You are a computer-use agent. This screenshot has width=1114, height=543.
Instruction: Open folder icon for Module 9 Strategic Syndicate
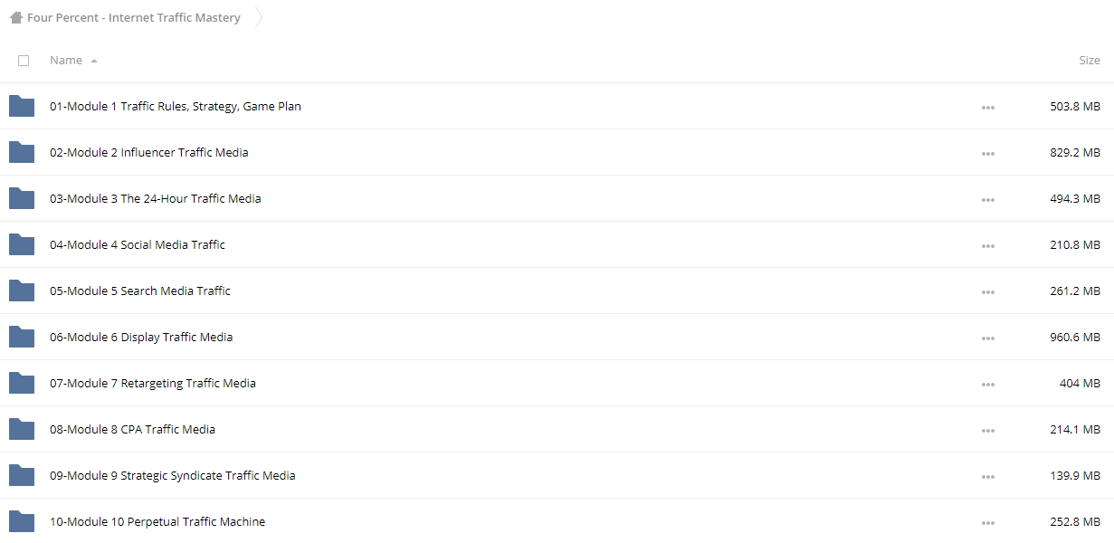[x=22, y=475]
